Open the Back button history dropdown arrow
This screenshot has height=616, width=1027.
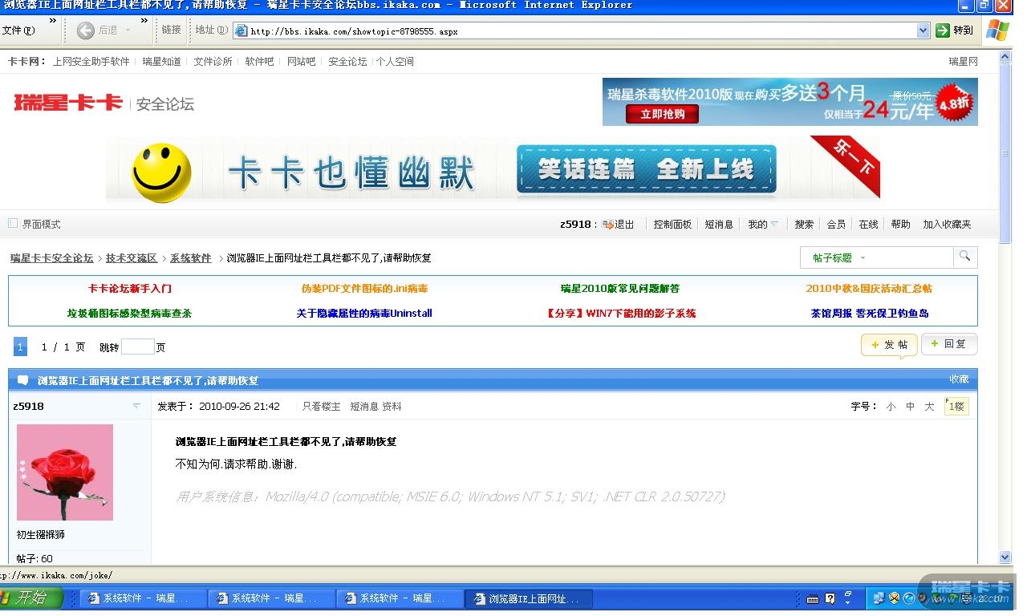pyautogui.click(x=128, y=30)
